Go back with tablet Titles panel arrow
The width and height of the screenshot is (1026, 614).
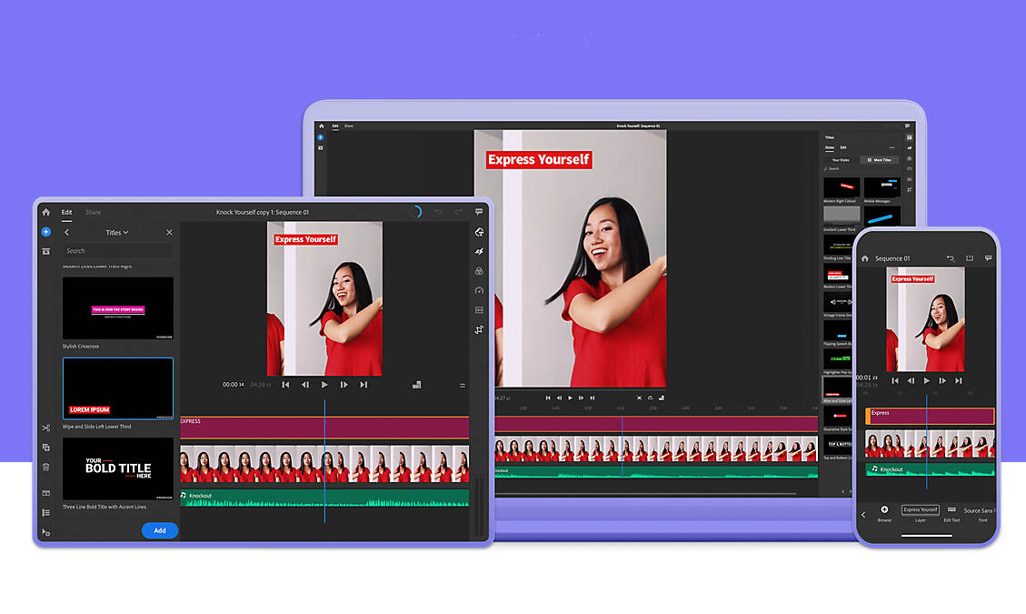(x=66, y=233)
